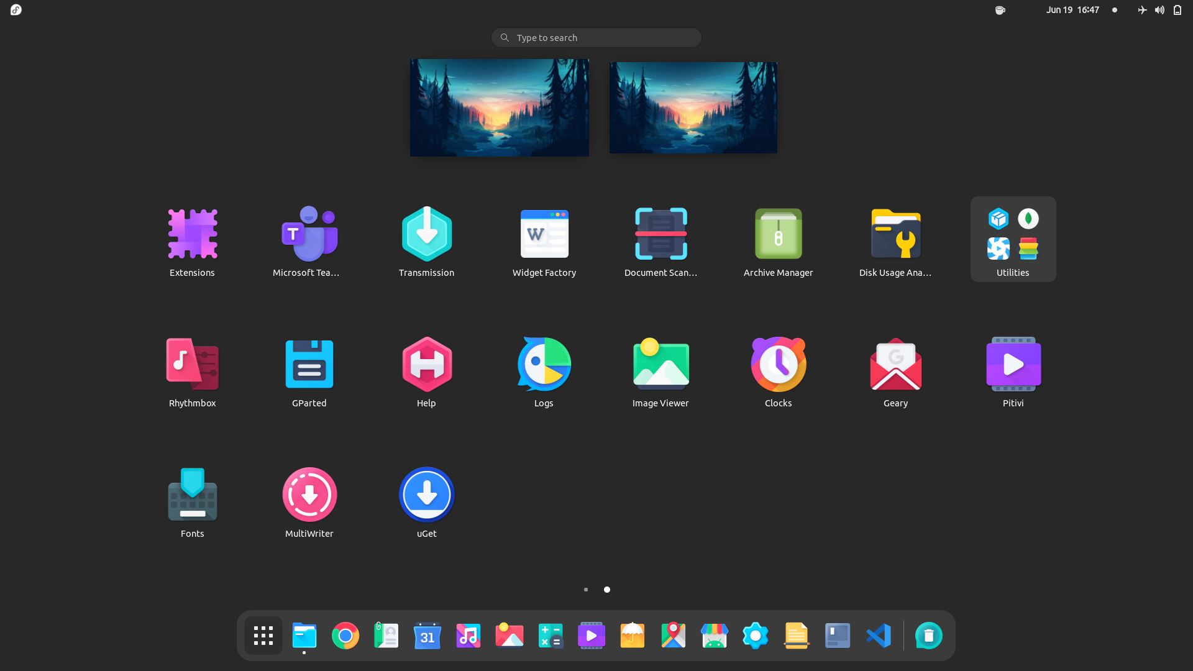The width and height of the screenshot is (1193, 671).
Task: Click the caffeine cup tray icon
Action: [x=1000, y=10]
